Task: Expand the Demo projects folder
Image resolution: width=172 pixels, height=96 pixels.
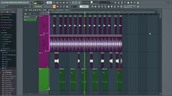Action: point(7,37)
